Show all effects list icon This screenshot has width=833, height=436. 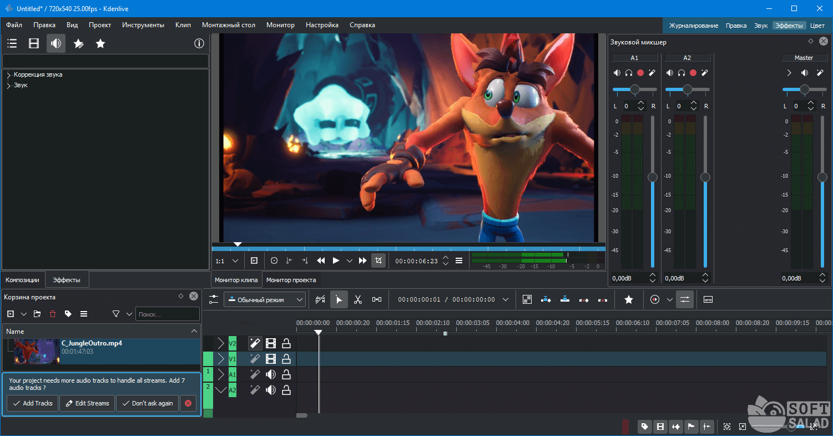click(12, 43)
